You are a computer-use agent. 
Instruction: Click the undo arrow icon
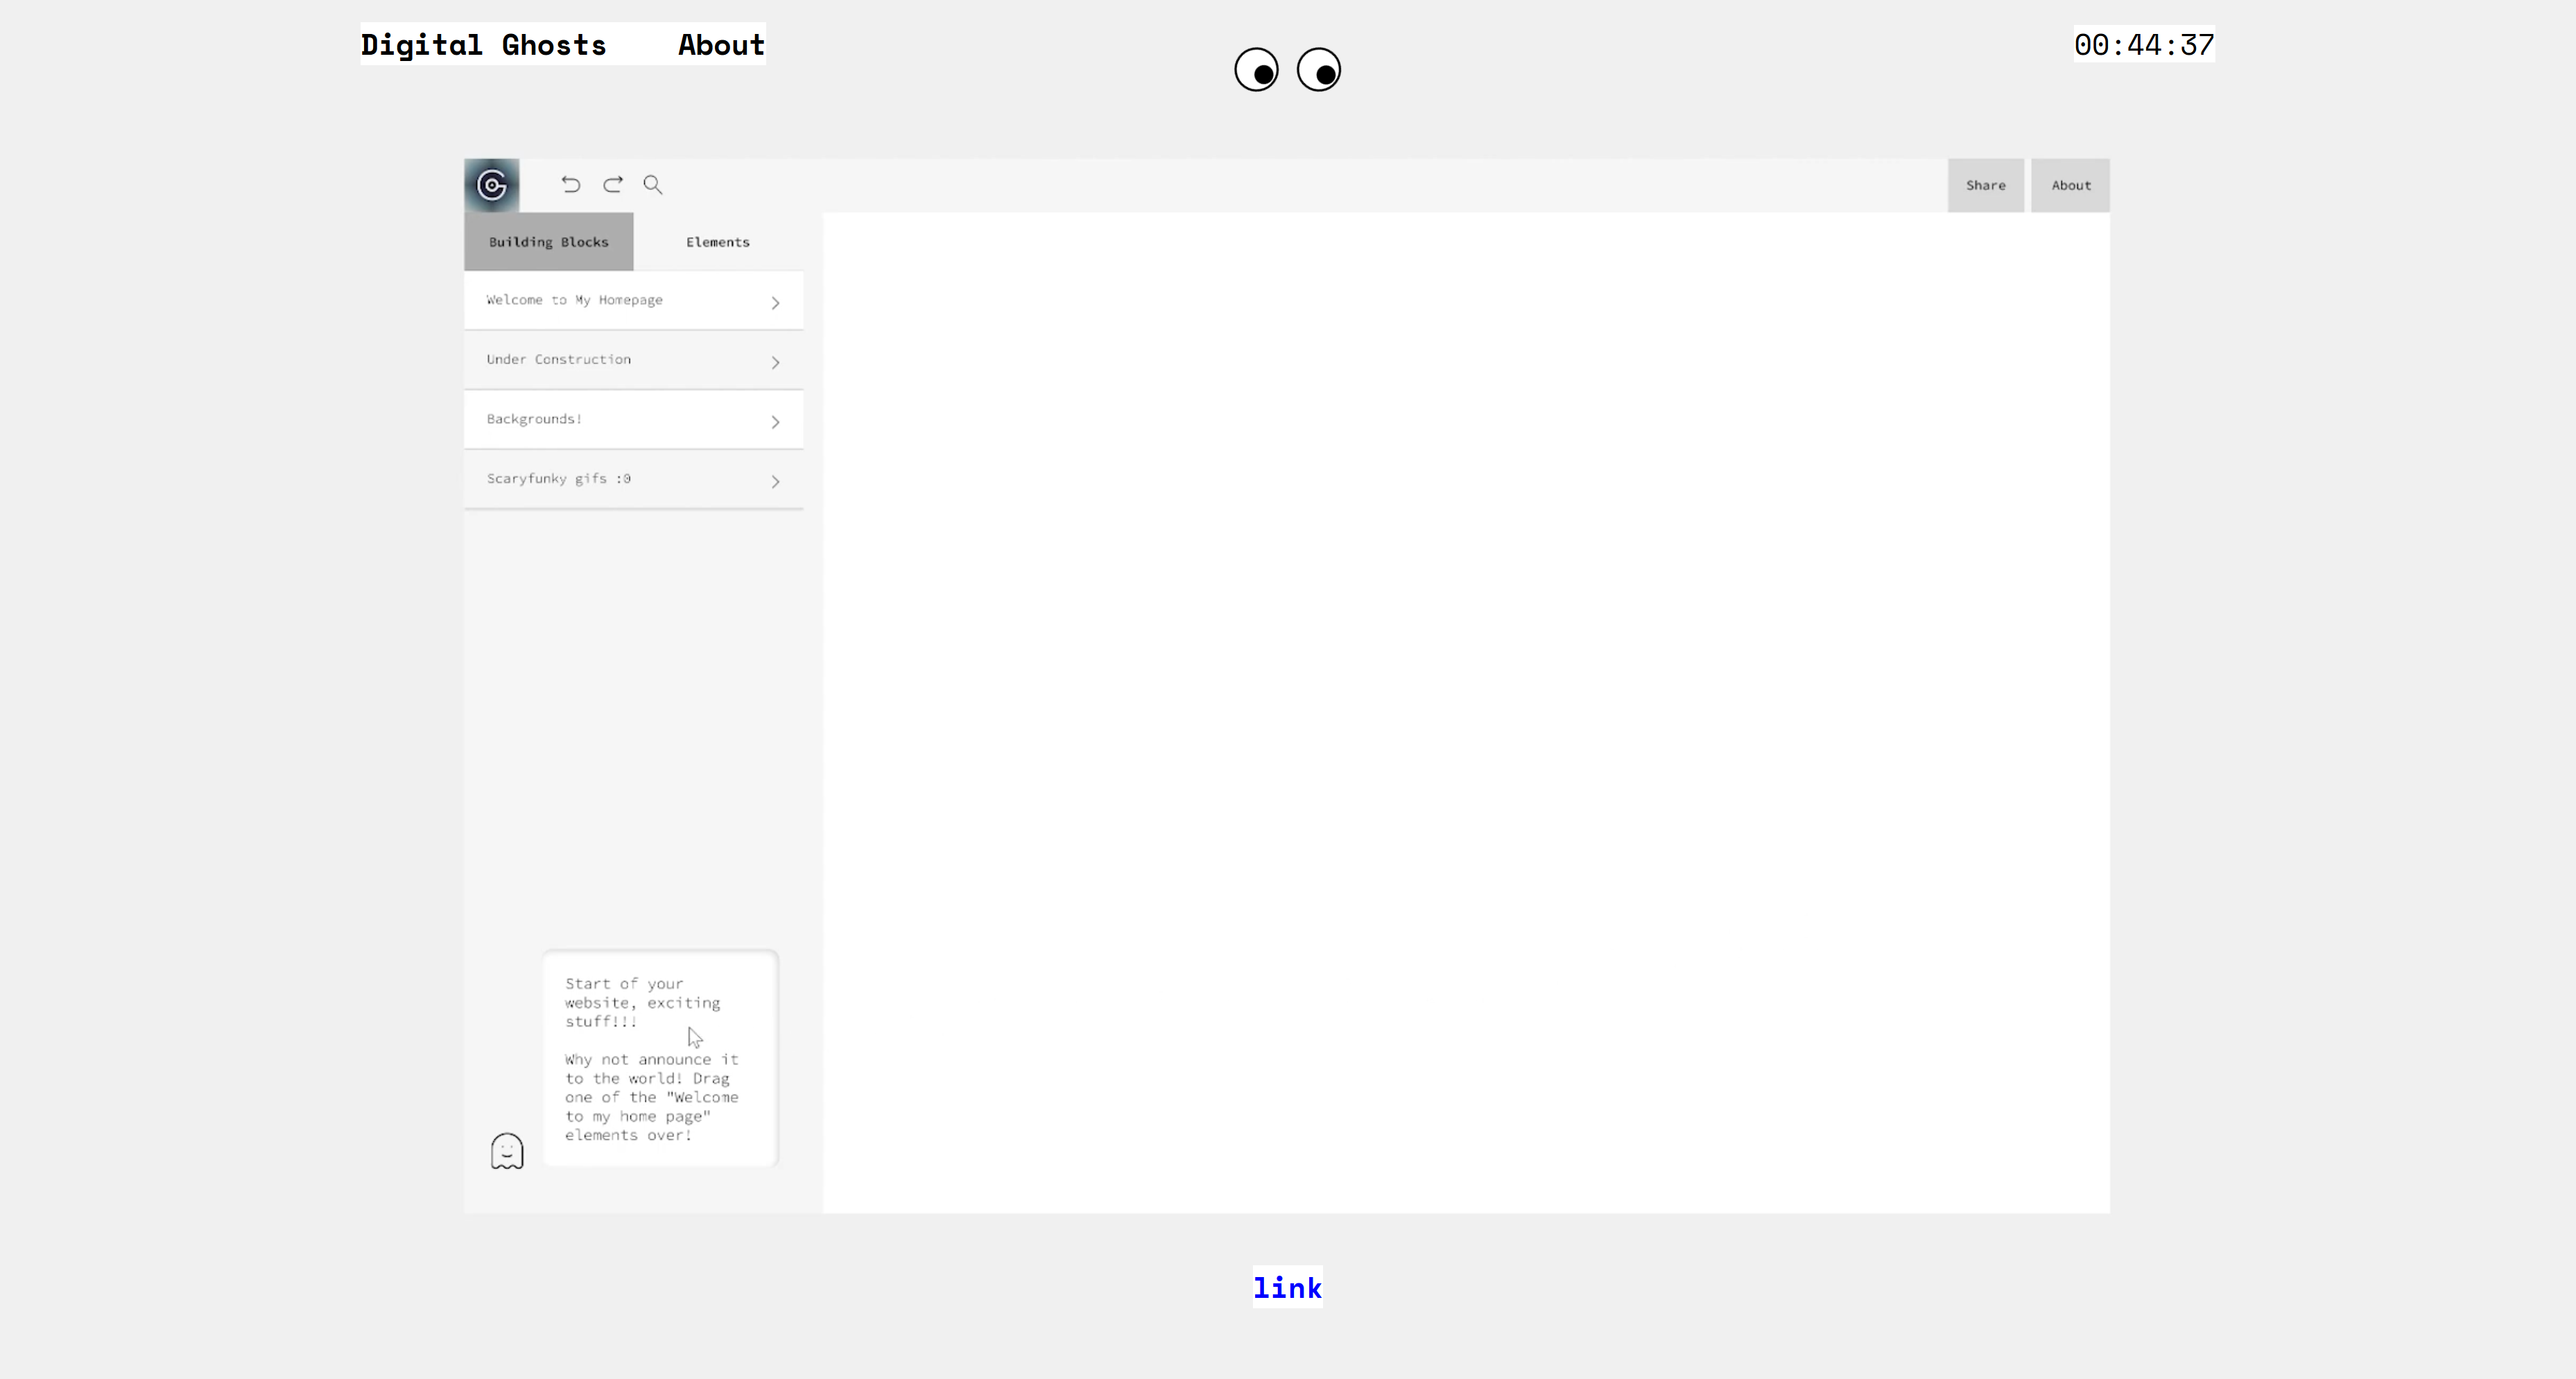(x=571, y=184)
